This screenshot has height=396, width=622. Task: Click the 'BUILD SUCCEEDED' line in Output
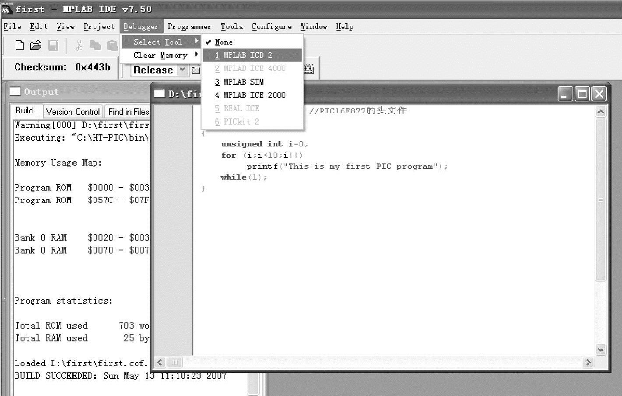click(120, 376)
